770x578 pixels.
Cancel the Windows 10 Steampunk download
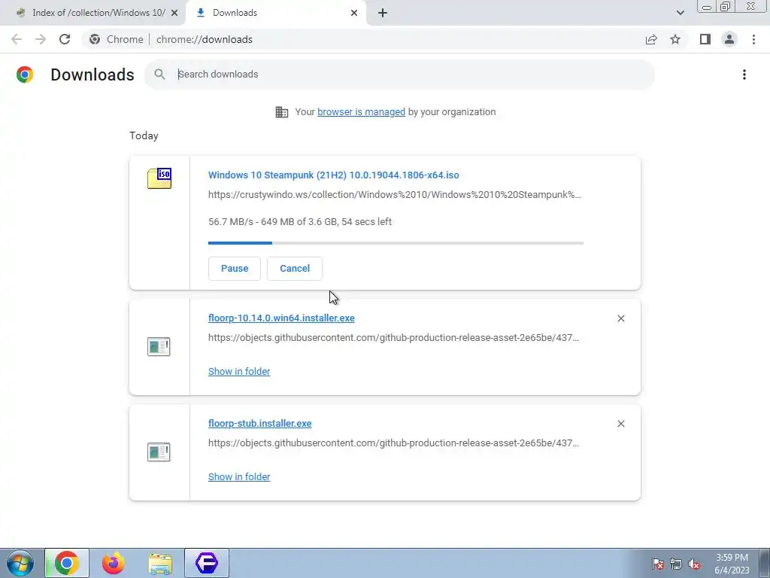click(x=295, y=269)
